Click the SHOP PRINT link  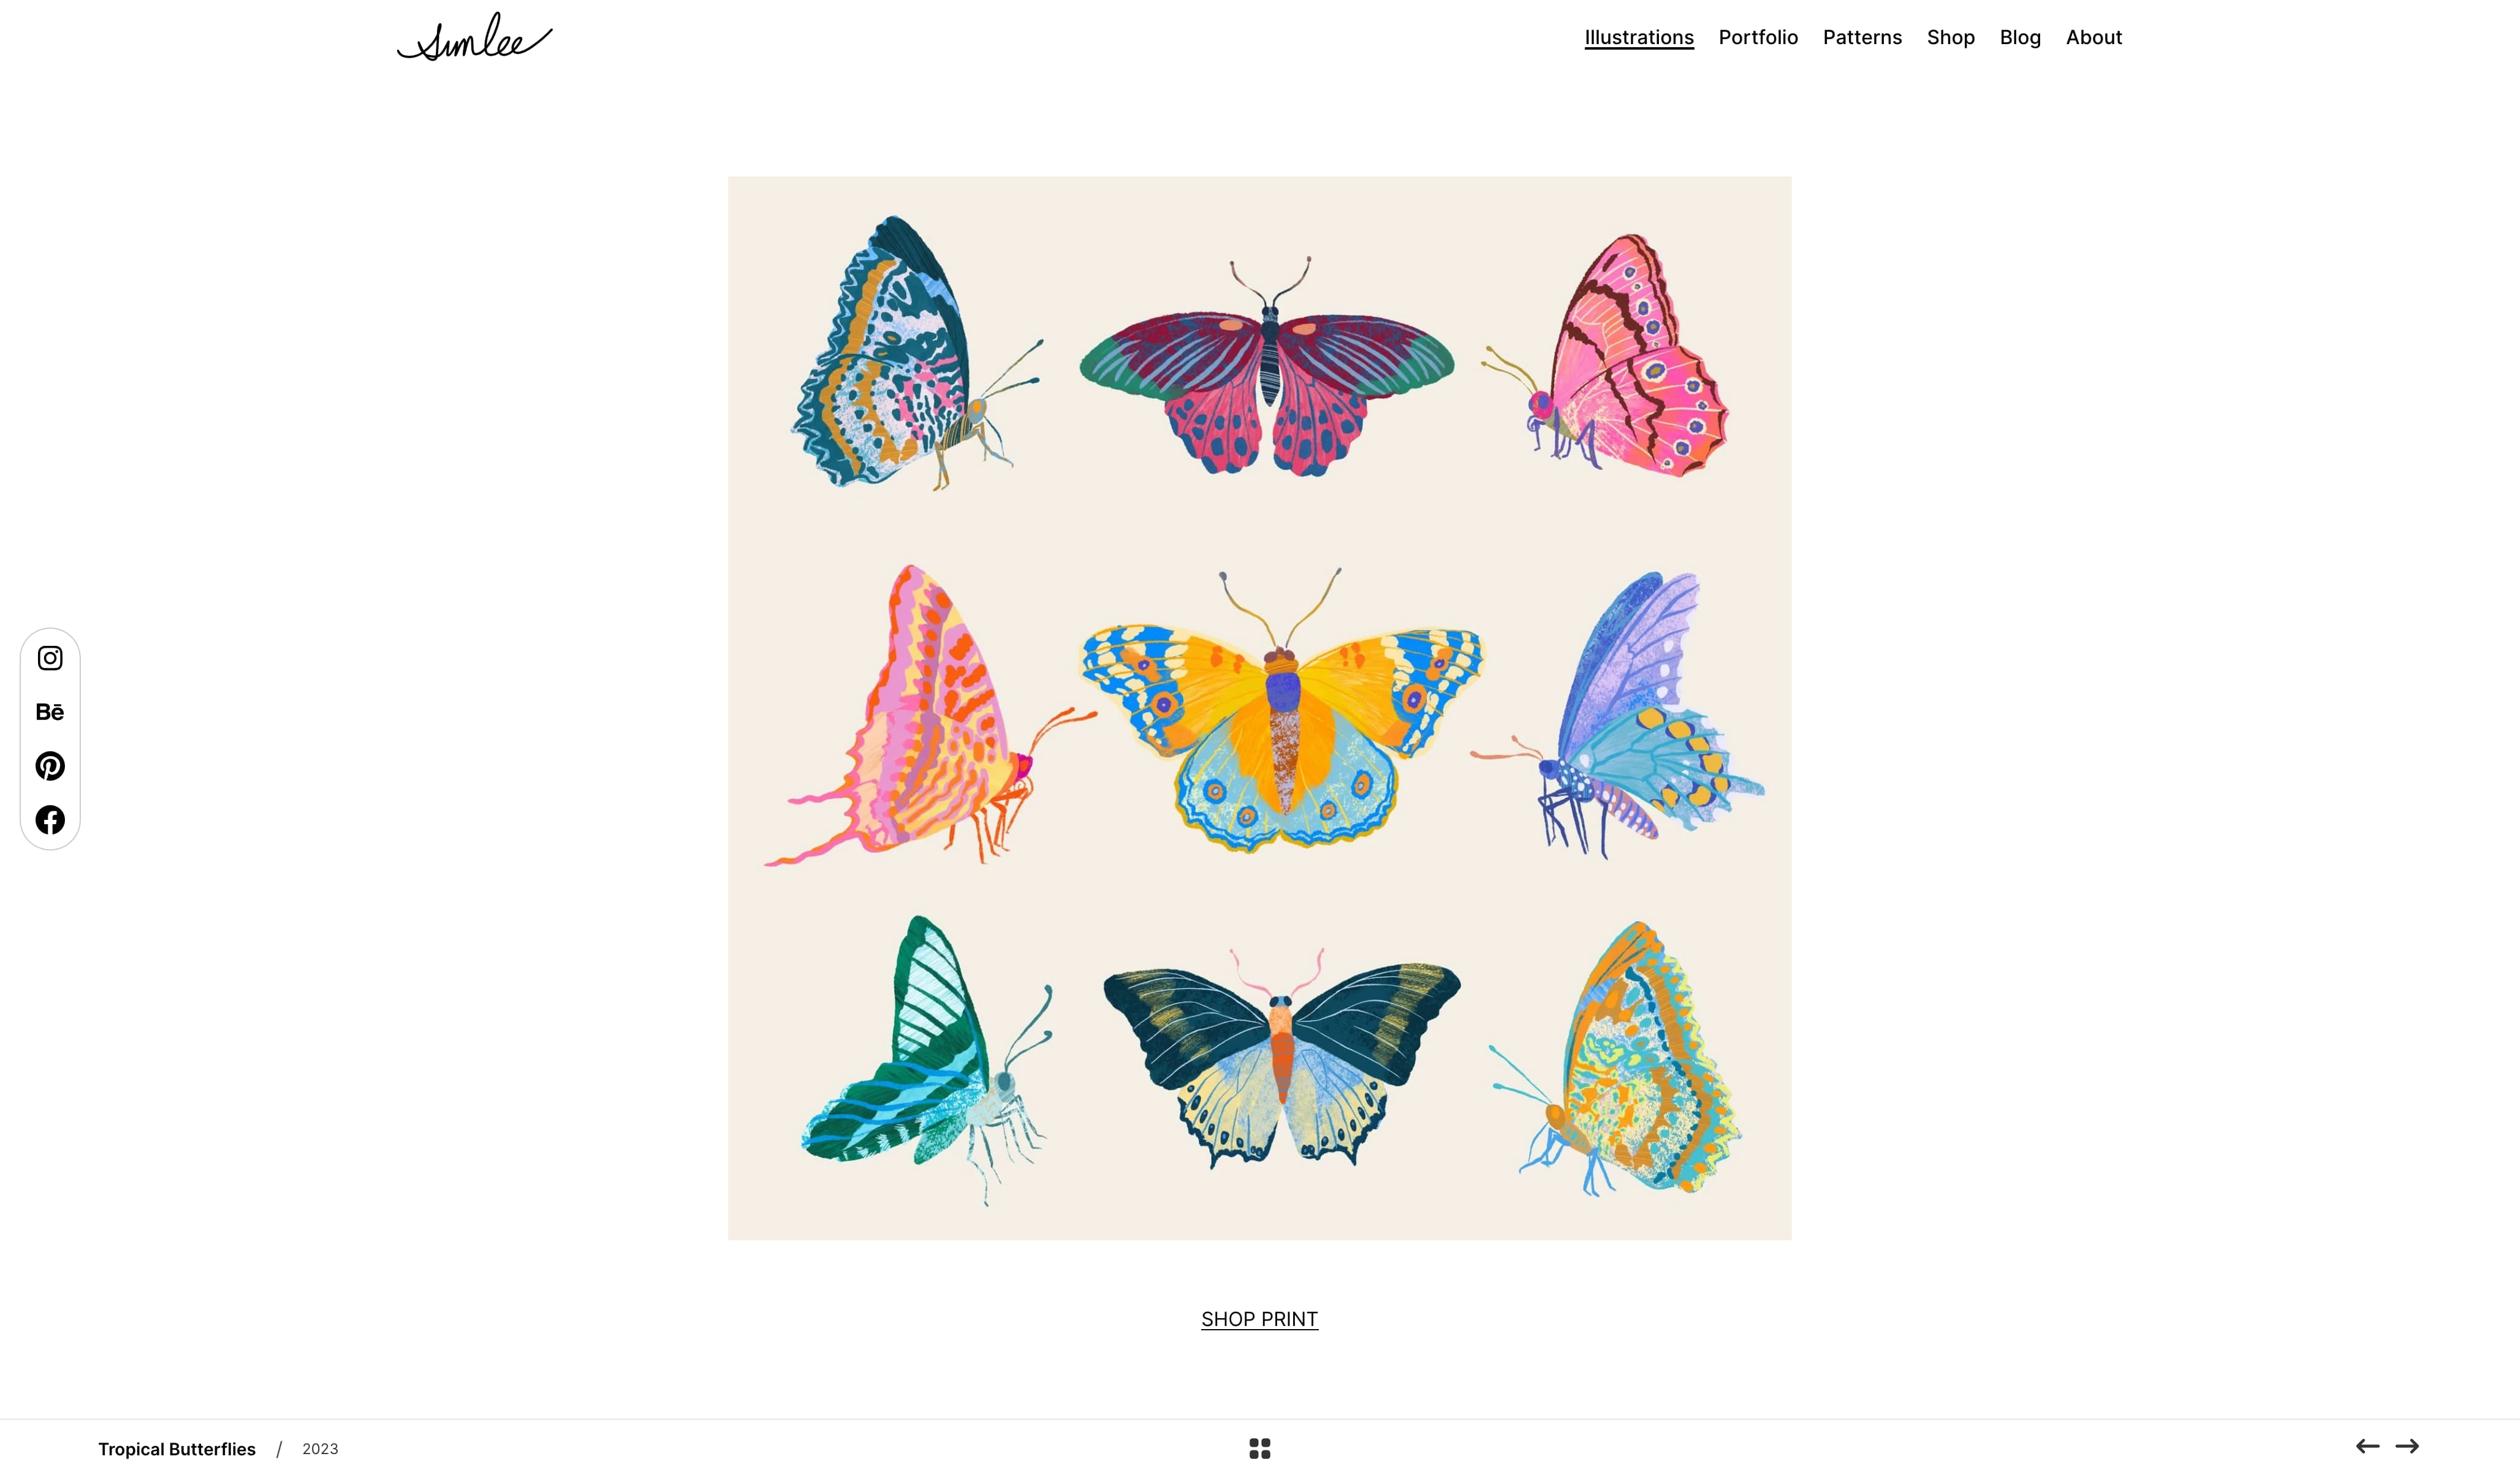pos(1260,1319)
